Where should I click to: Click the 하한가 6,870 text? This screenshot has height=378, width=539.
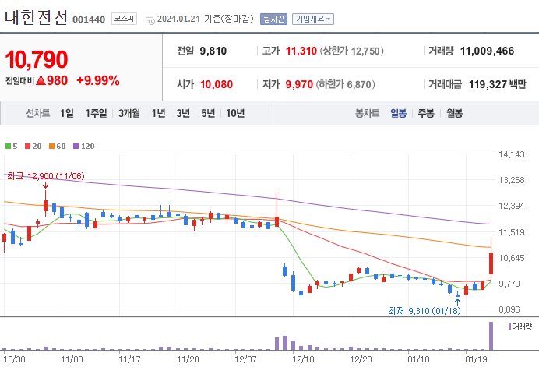[346, 84]
